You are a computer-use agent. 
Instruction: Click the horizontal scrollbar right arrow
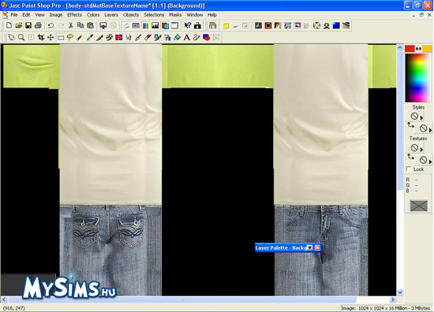(392, 299)
